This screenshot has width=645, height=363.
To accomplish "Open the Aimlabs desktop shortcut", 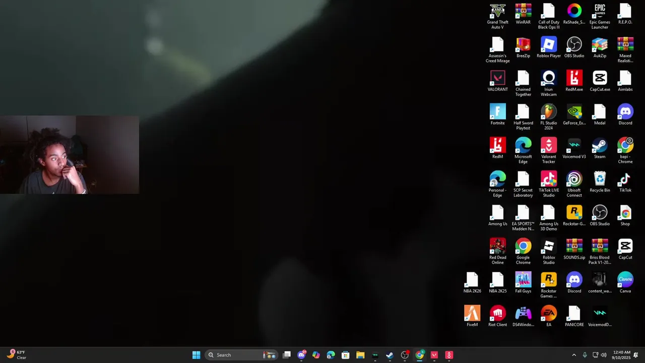I will 625,81.
